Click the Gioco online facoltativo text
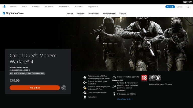Screen dimensions: 193x108 pos(97,93)
